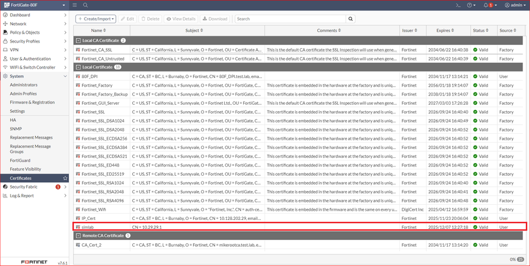
Task: Click the Fortinet_Factory certificate icon
Action: 78,86
